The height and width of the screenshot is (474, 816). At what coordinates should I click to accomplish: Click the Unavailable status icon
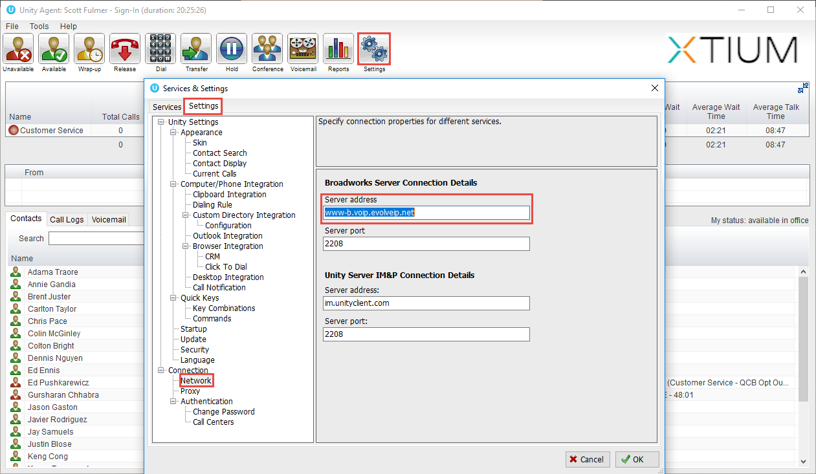(18, 49)
